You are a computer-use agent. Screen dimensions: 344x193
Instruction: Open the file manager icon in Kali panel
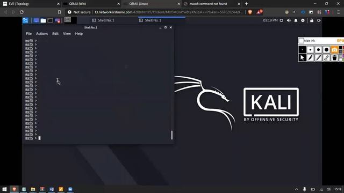[43, 20]
